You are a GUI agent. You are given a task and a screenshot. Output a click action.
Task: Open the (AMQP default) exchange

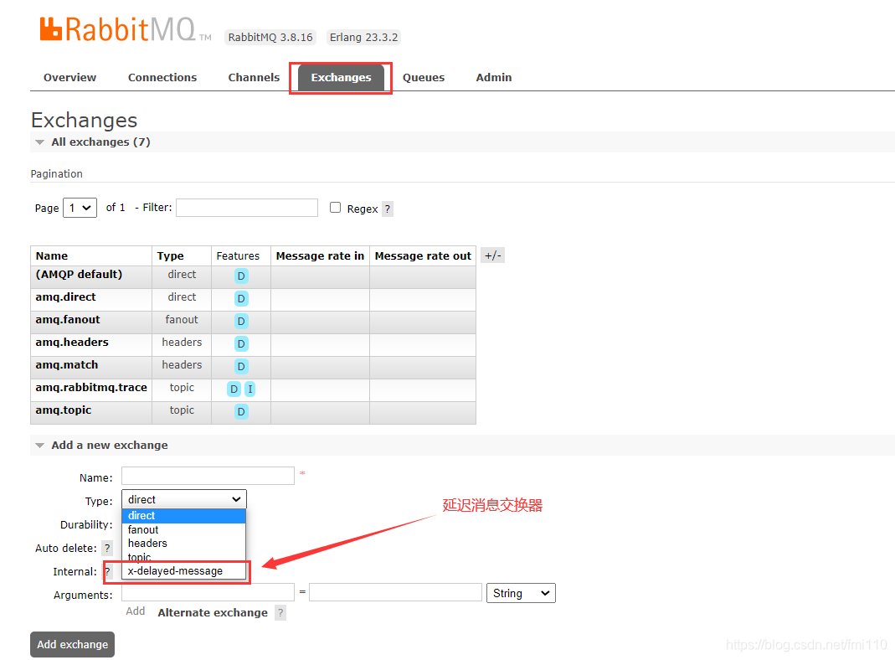click(x=79, y=275)
